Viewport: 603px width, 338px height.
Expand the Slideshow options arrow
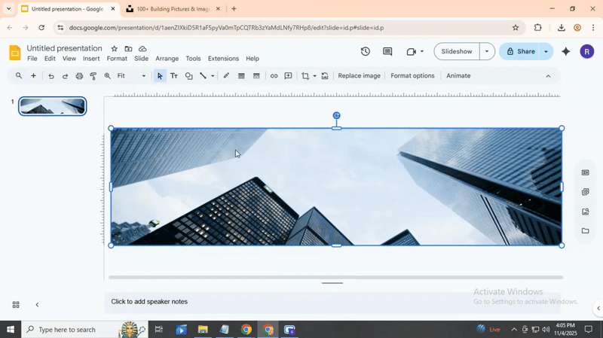487,52
